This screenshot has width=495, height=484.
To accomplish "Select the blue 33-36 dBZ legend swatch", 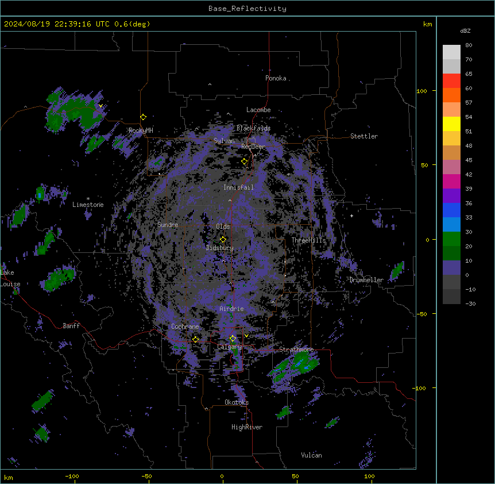I will pyautogui.click(x=451, y=210).
